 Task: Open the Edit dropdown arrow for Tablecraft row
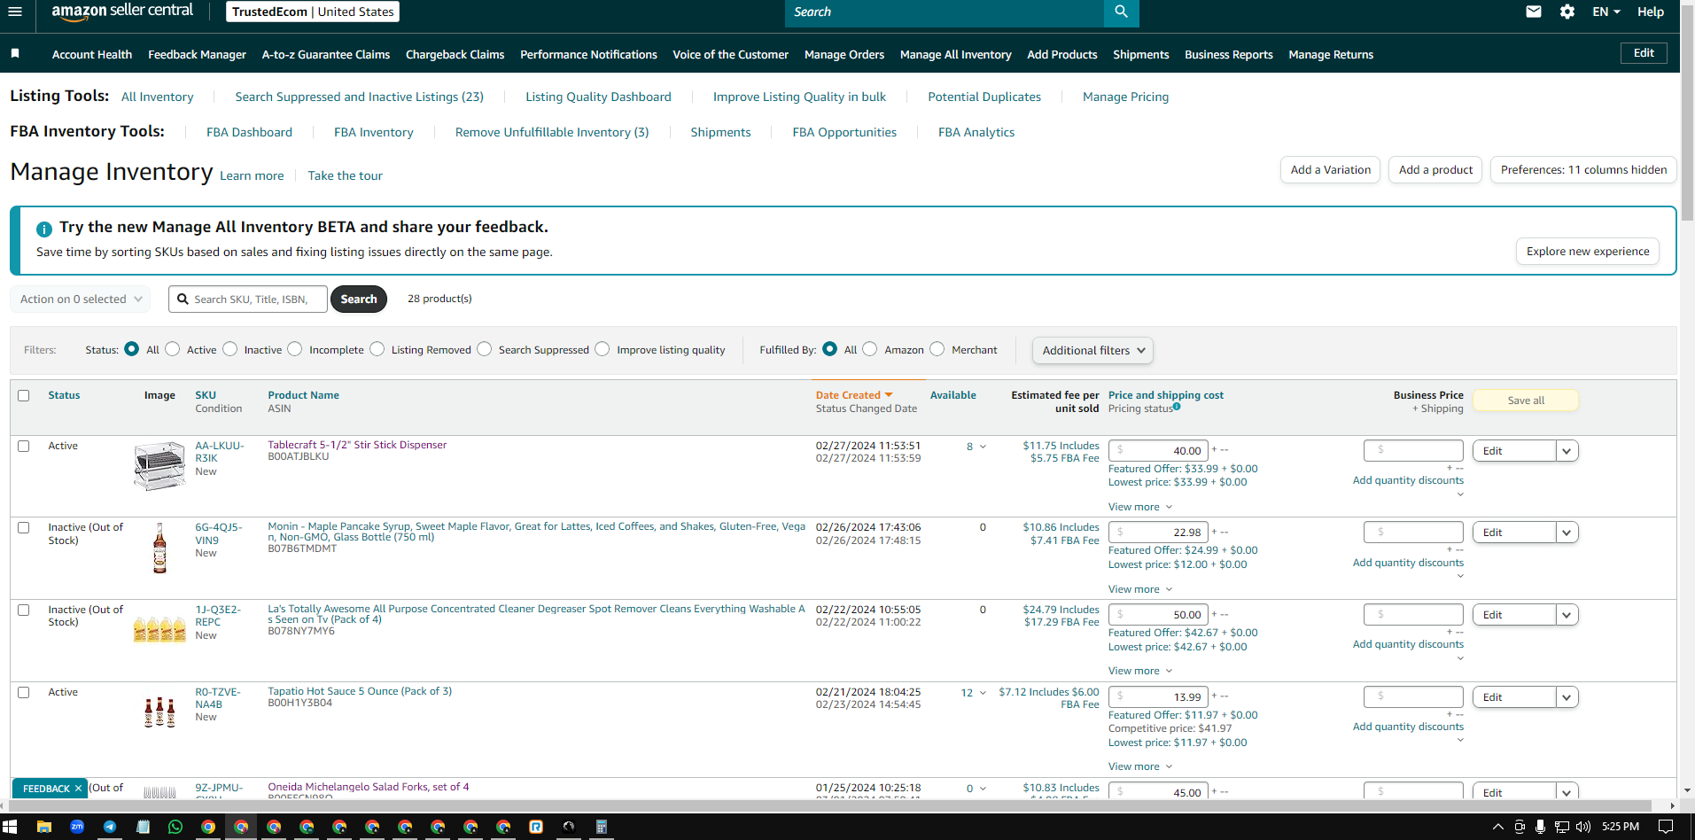1567,451
